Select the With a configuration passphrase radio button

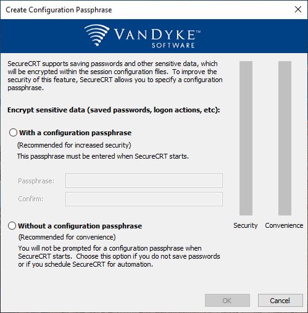coord(13,133)
